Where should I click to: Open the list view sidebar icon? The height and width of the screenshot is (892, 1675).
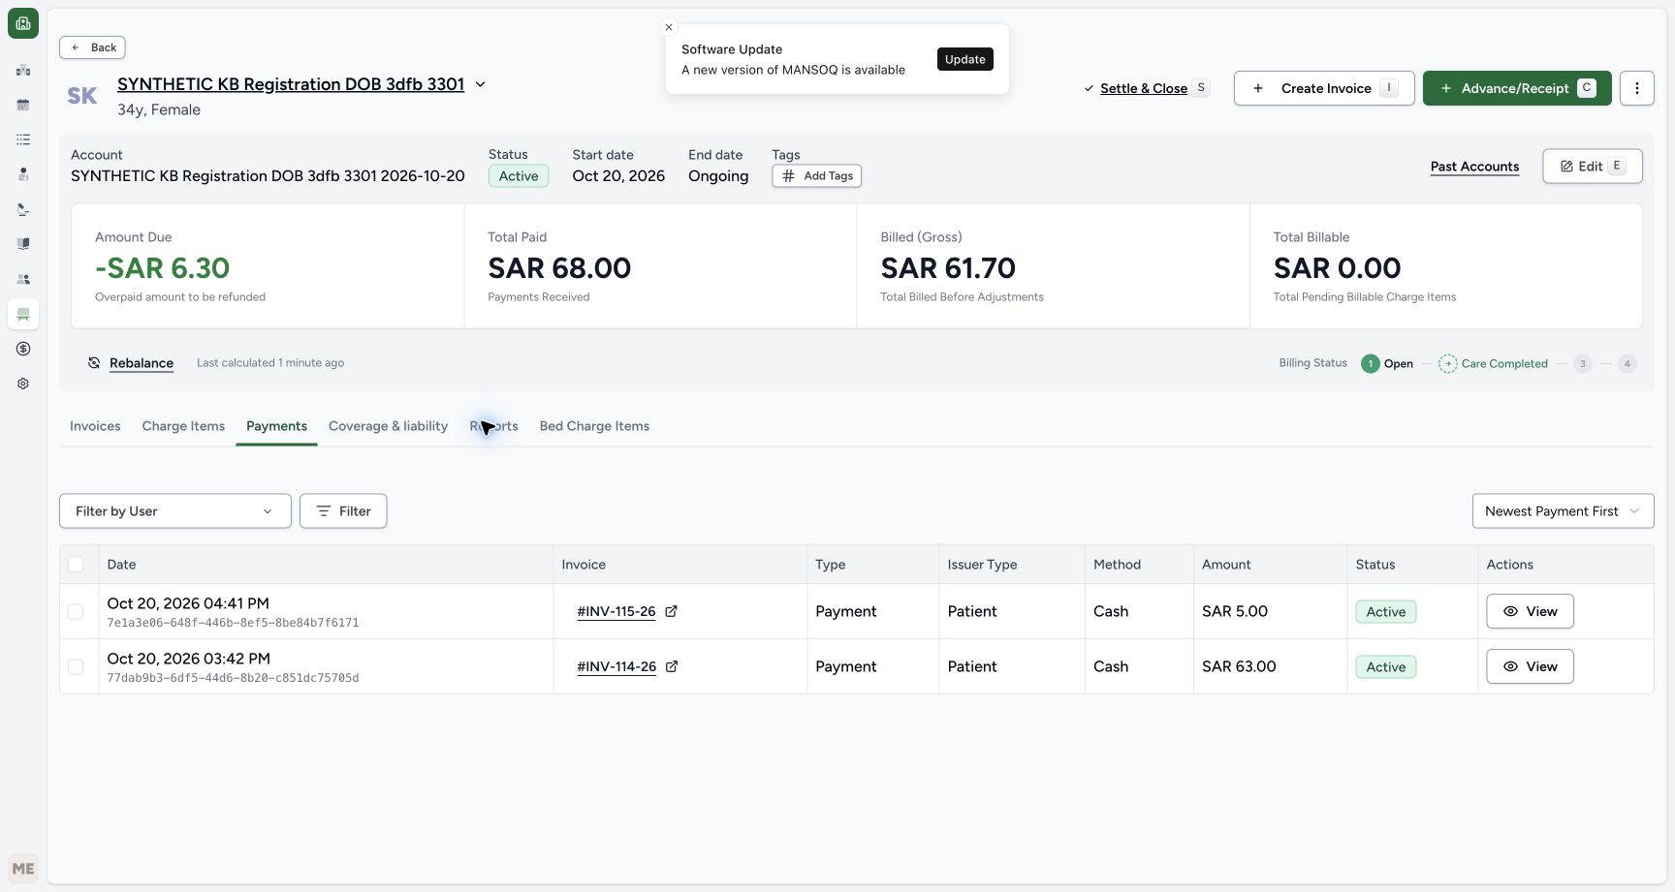[23, 139]
